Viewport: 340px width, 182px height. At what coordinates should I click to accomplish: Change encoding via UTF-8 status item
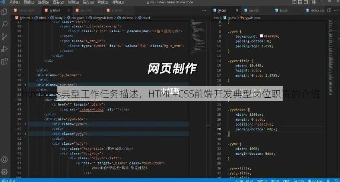(x=275, y=181)
